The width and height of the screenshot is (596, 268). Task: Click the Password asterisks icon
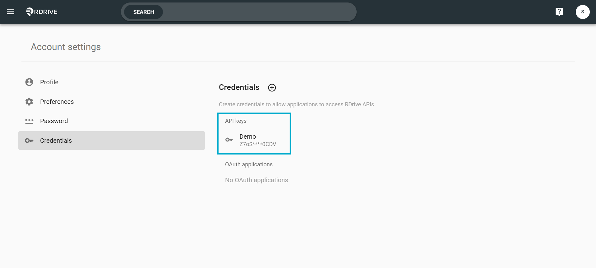coord(29,121)
